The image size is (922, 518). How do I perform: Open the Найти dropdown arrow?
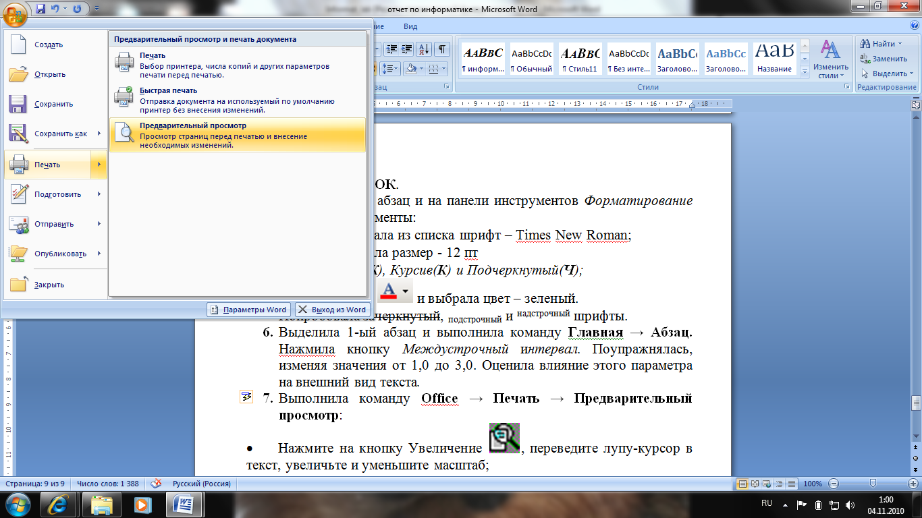click(901, 44)
